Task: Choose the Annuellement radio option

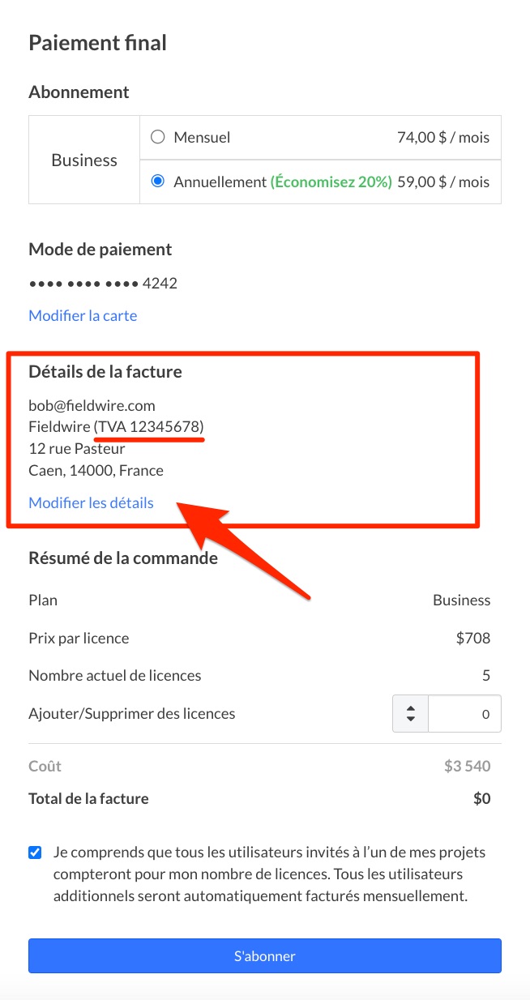Action: 158,182
